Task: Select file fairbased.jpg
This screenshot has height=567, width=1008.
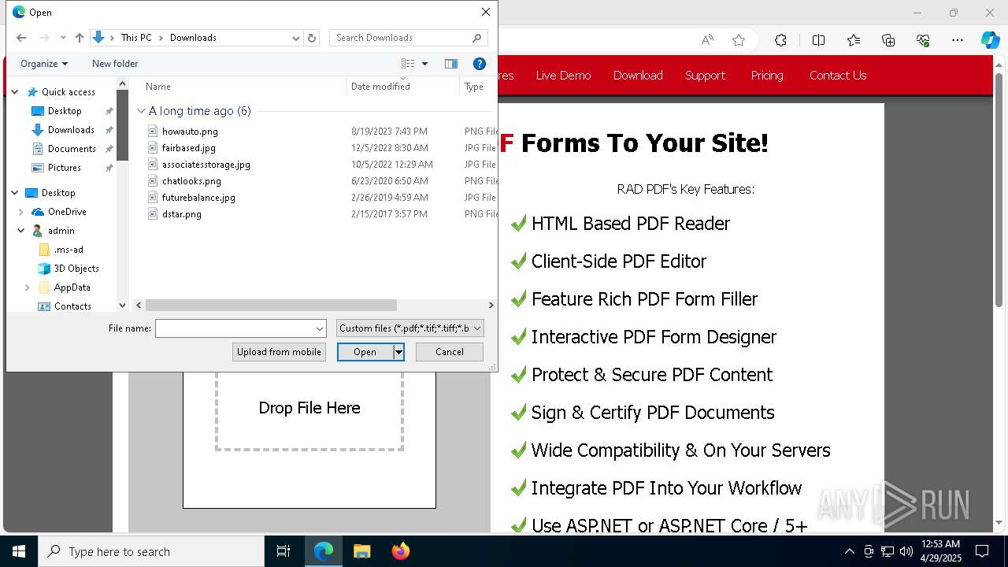Action: pyautogui.click(x=189, y=148)
